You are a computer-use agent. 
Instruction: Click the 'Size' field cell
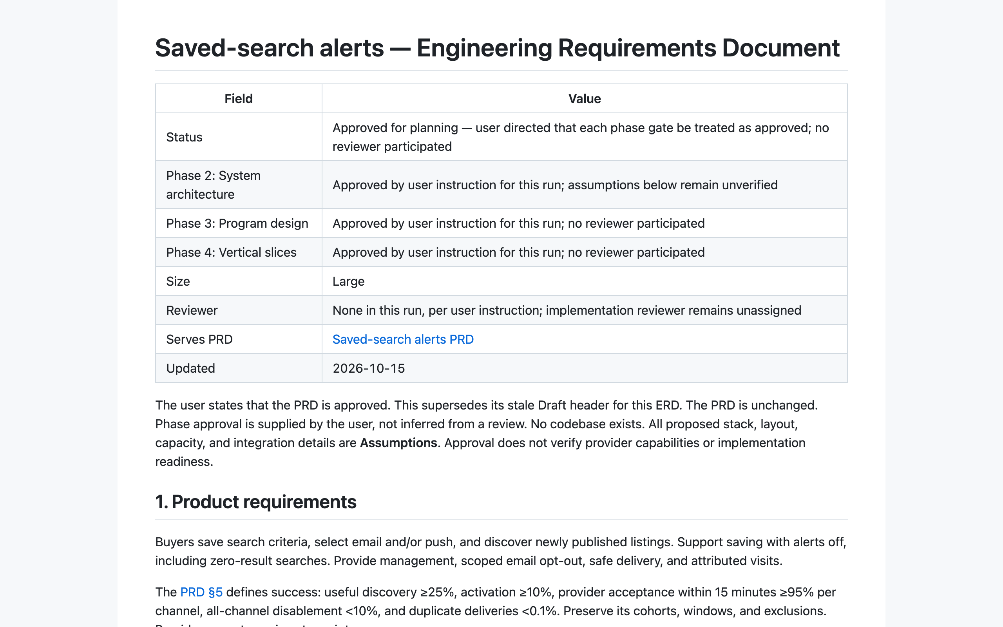pos(239,281)
